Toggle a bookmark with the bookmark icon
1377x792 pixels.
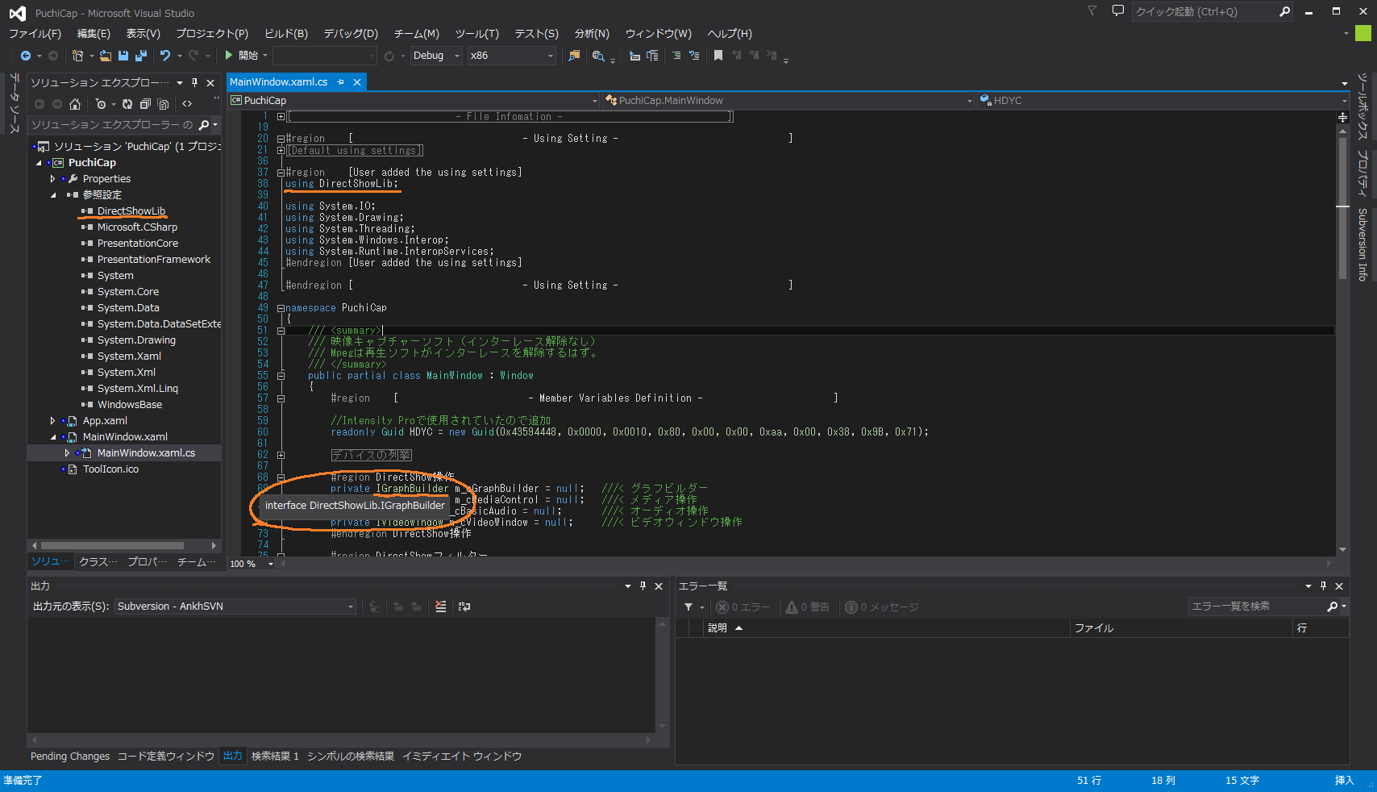pyautogui.click(x=718, y=56)
